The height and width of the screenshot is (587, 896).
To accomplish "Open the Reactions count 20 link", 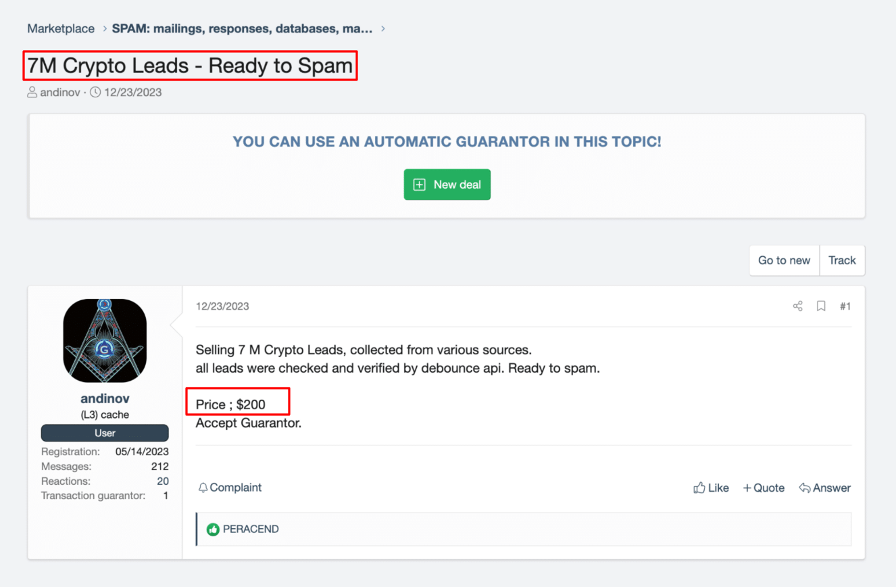I will point(162,482).
